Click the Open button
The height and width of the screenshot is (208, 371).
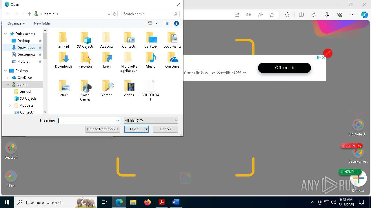[134, 129]
